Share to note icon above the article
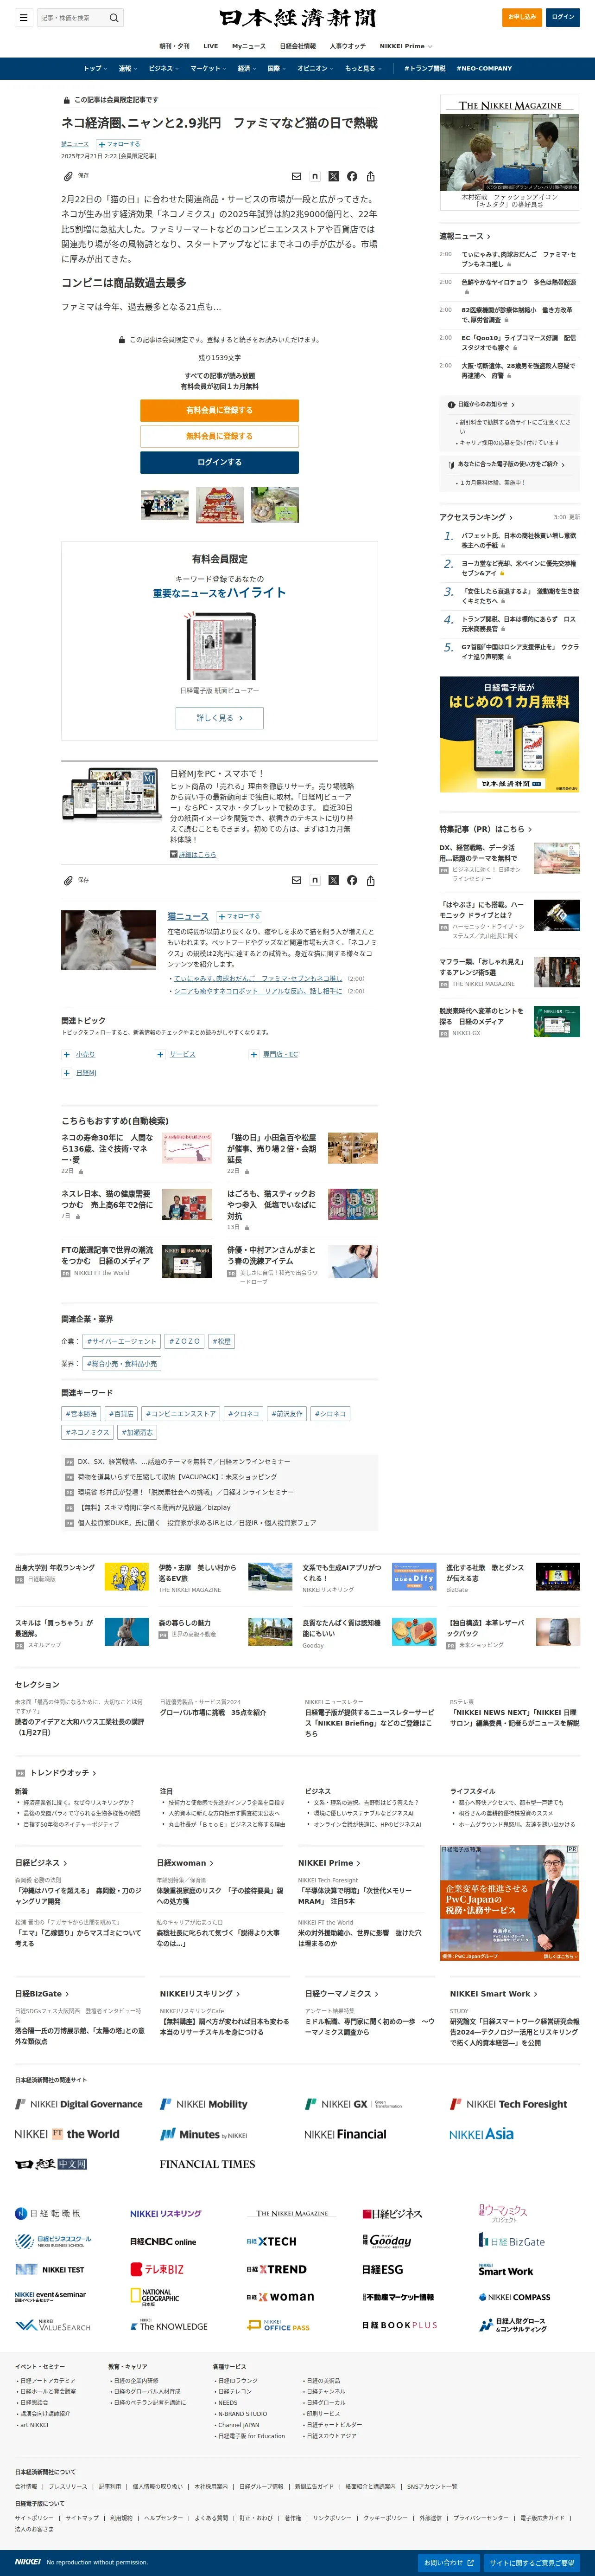The image size is (595, 2576). tap(315, 176)
